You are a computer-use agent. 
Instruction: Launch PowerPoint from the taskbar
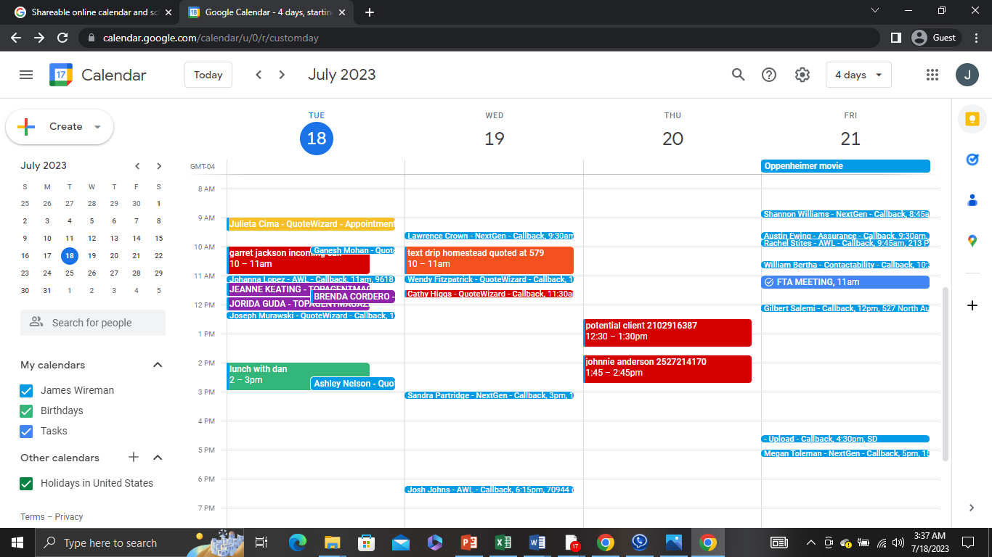pos(468,542)
